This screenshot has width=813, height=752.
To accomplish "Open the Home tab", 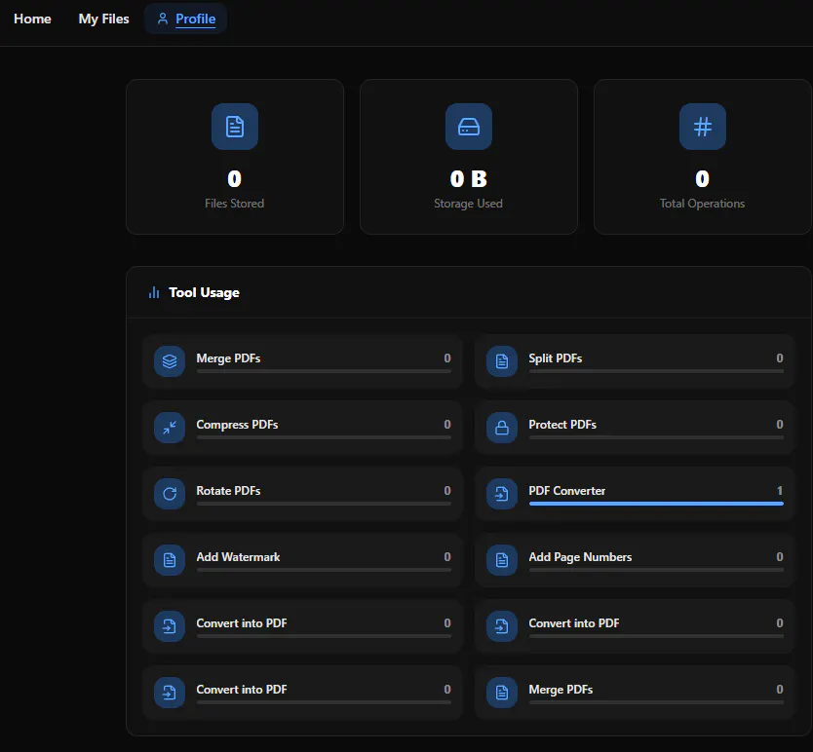I will point(32,19).
